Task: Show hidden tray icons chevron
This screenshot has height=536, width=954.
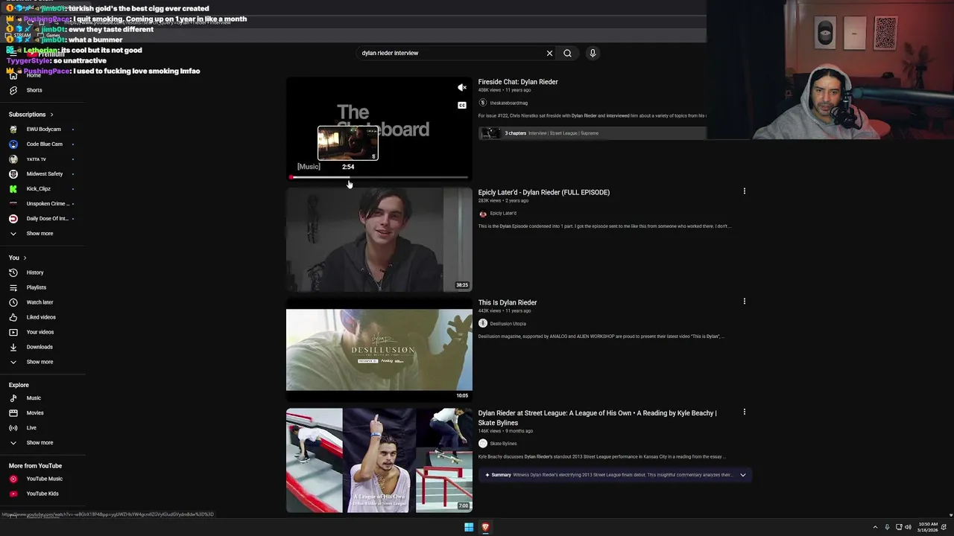Action: pyautogui.click(x=875, y=527)
